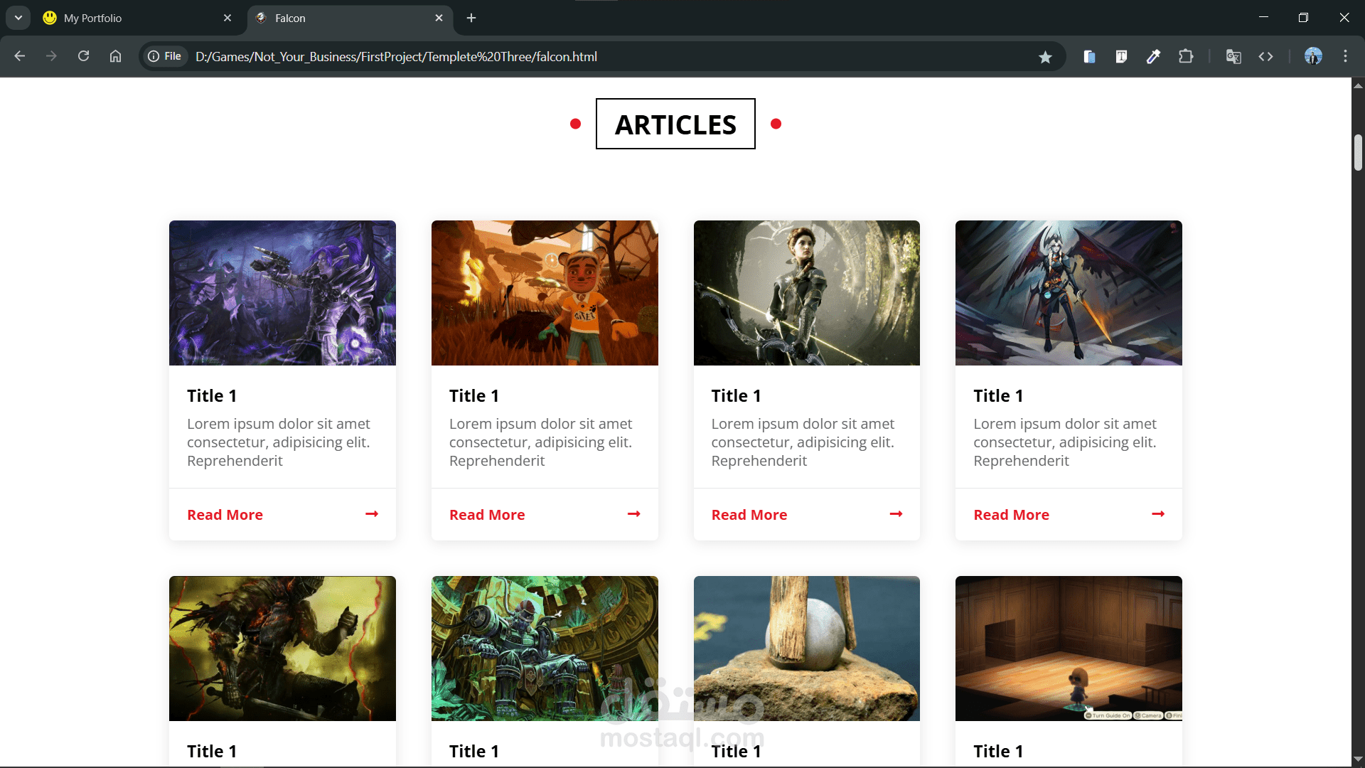View site info for File indicator

165,56
